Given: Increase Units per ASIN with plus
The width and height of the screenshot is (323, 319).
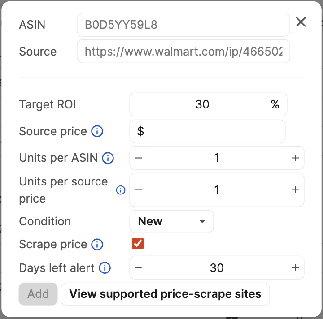Looking at the screenshot, I should (295, 158).
